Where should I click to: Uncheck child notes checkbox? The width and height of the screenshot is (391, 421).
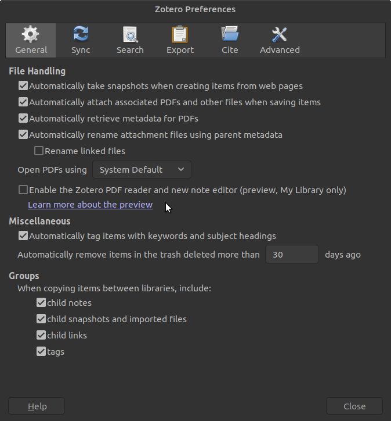point(41,302)
